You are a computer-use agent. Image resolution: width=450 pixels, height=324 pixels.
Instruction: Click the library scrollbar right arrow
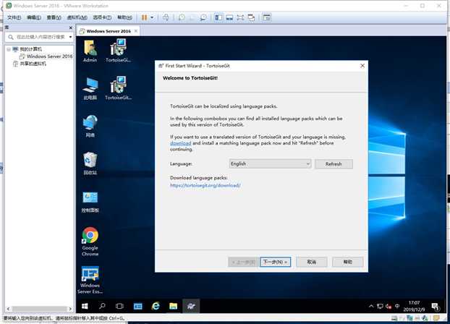coord(70,309)
